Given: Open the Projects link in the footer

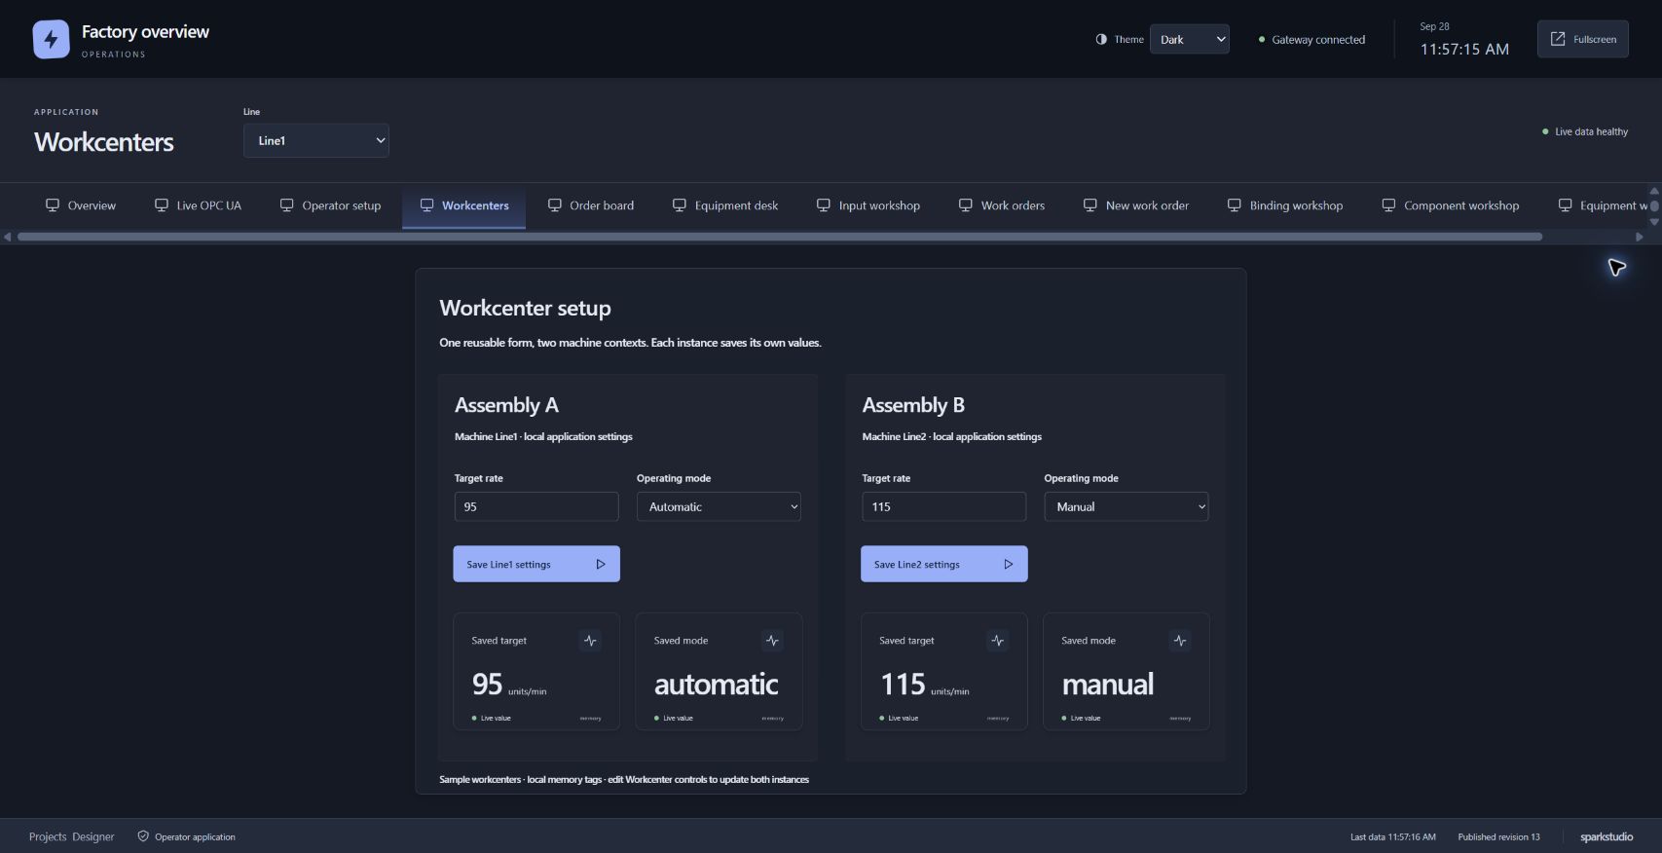Looking at the screenshot, I should [x=48, y=836].
